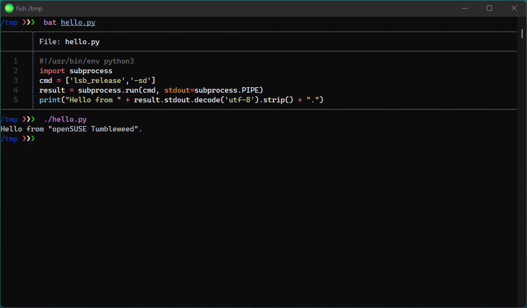Image resolution: width=527 pixels, height=308 pixels.
Task: Click the green fish terminal icon in title bar
Action: 9,8
